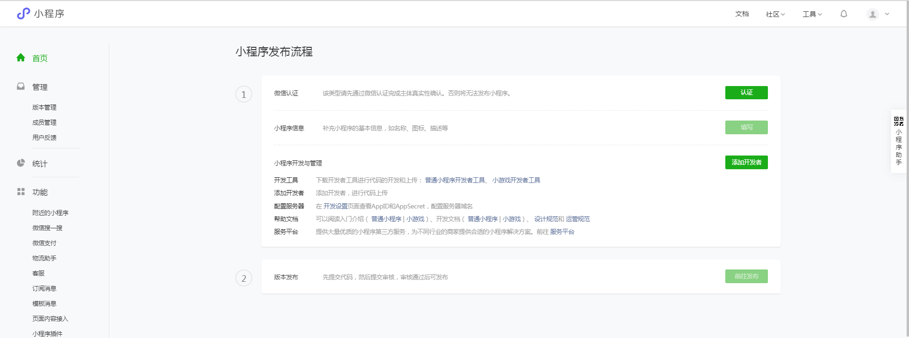Click the 小程序 logo icon
The width and height of the screenshot is (909, 338).
coord(23,14)
